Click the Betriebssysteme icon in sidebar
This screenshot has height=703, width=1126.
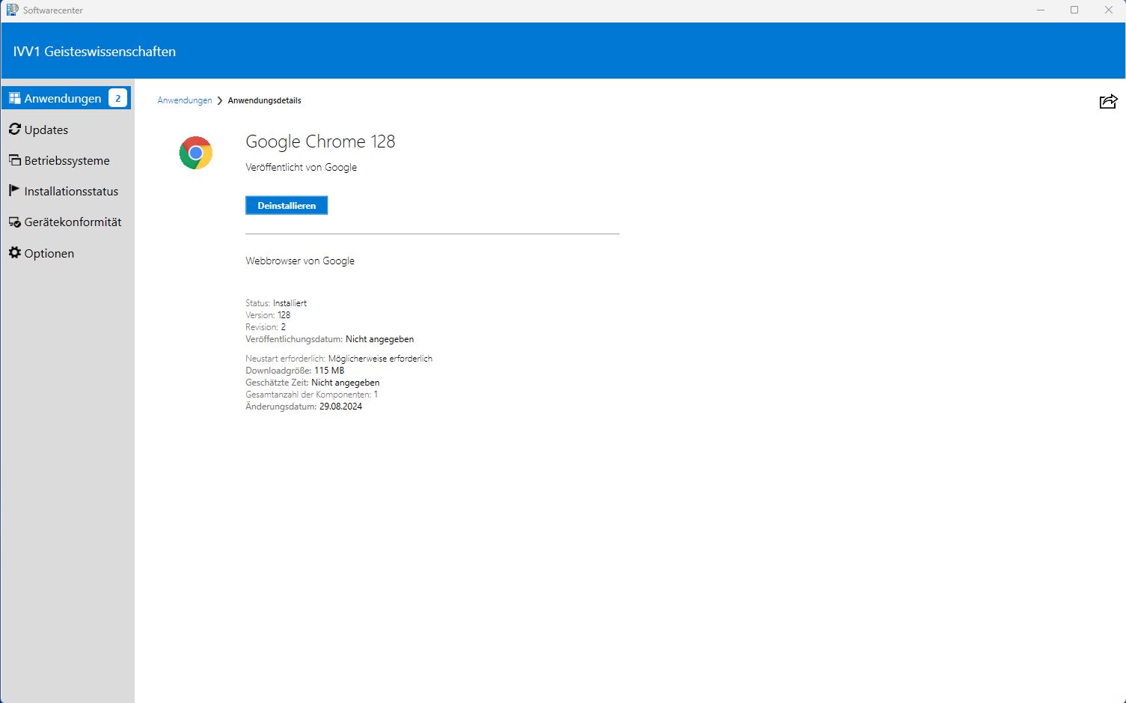[14, 160]
